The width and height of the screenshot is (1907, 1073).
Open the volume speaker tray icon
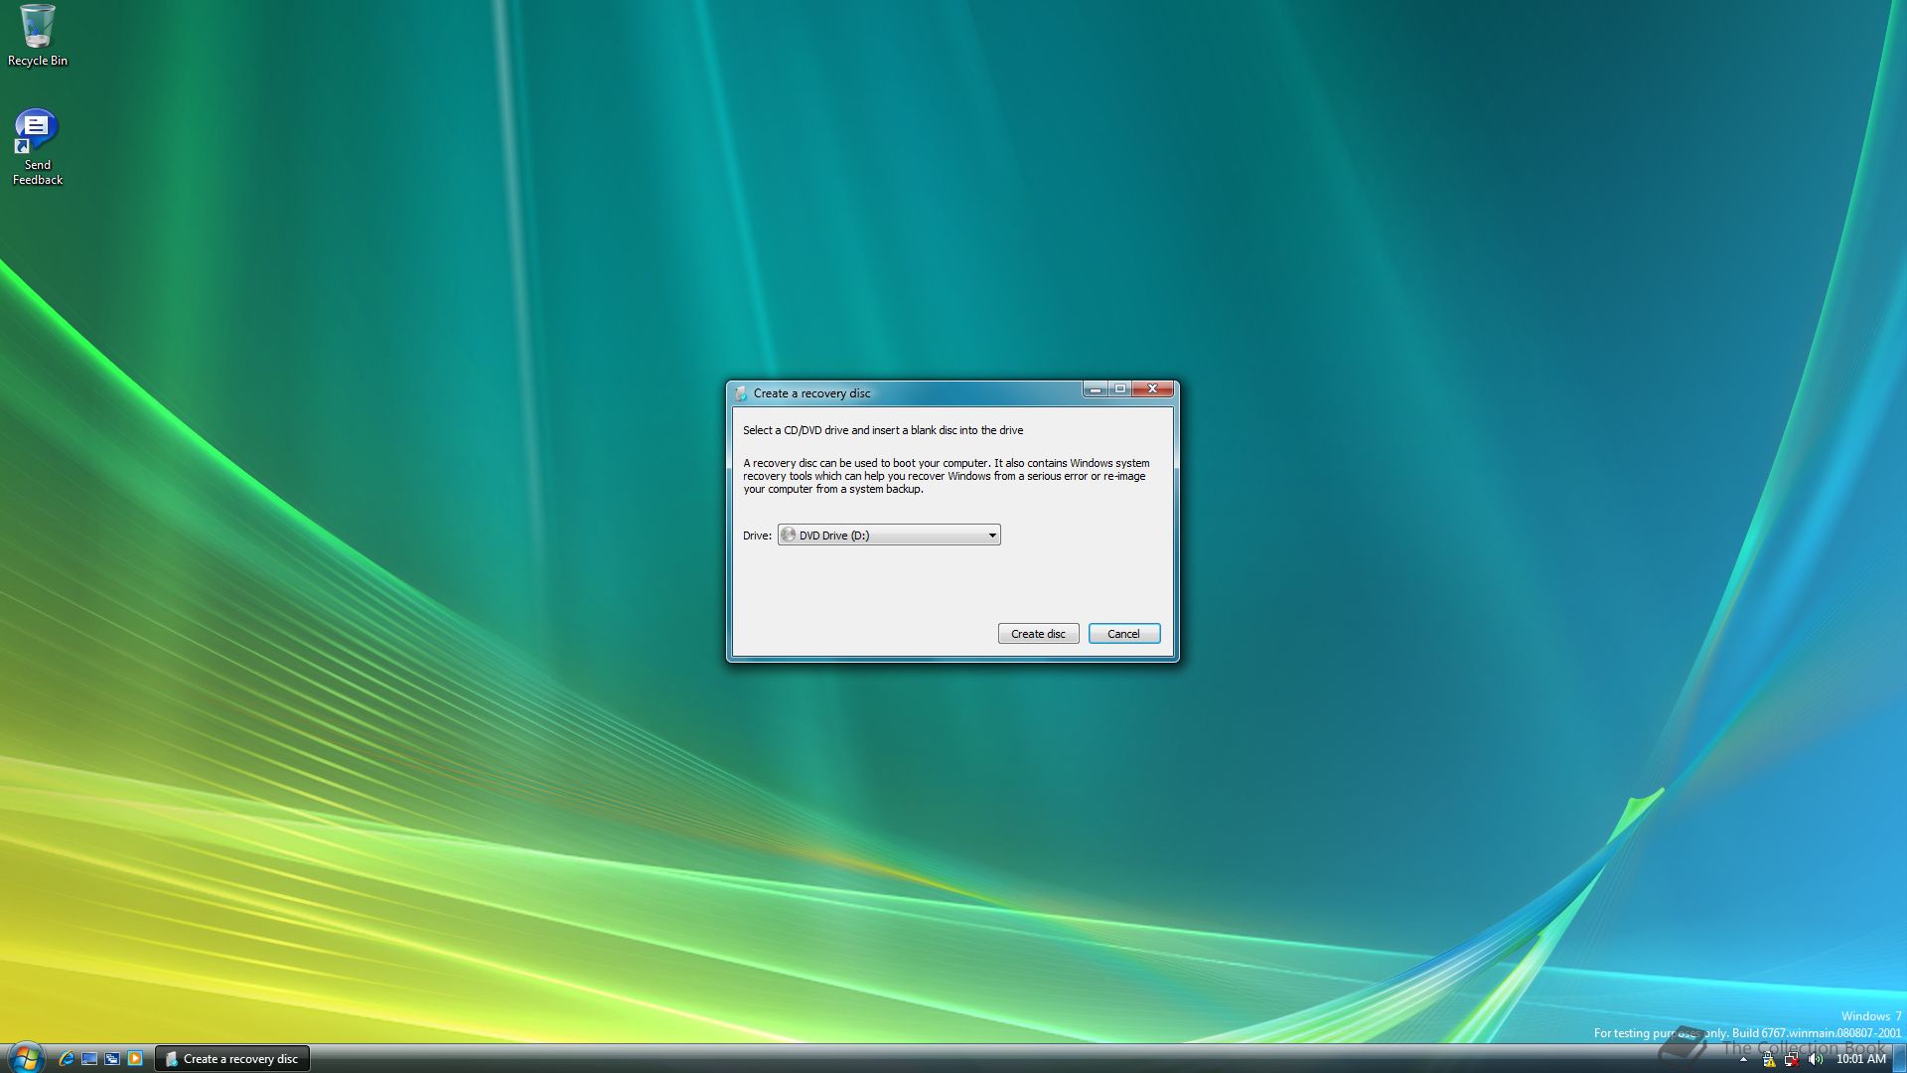pyautogui.click(x=1816, y=1060)
